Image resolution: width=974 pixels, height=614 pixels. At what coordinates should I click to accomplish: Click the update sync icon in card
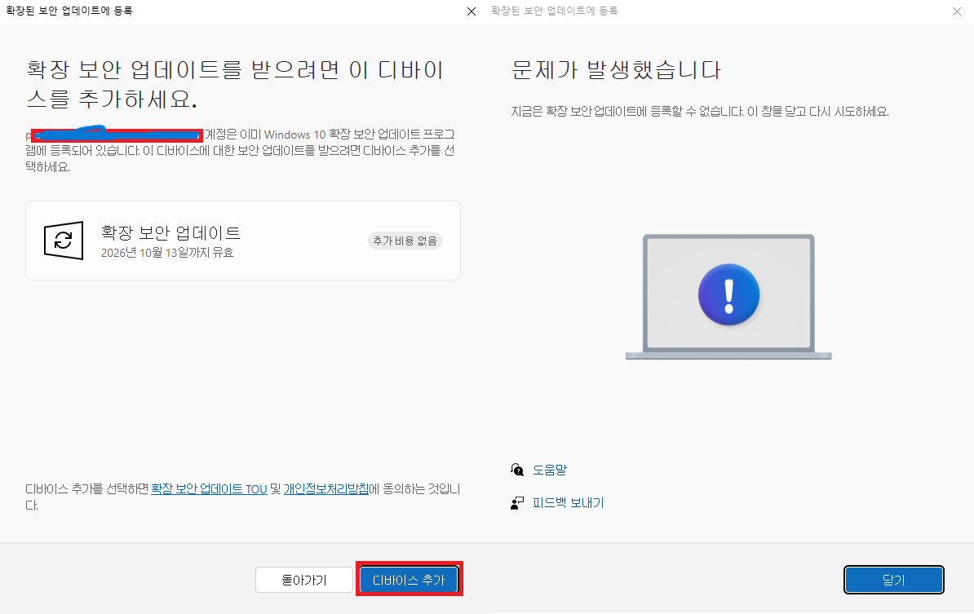click(x=64, y=241)
